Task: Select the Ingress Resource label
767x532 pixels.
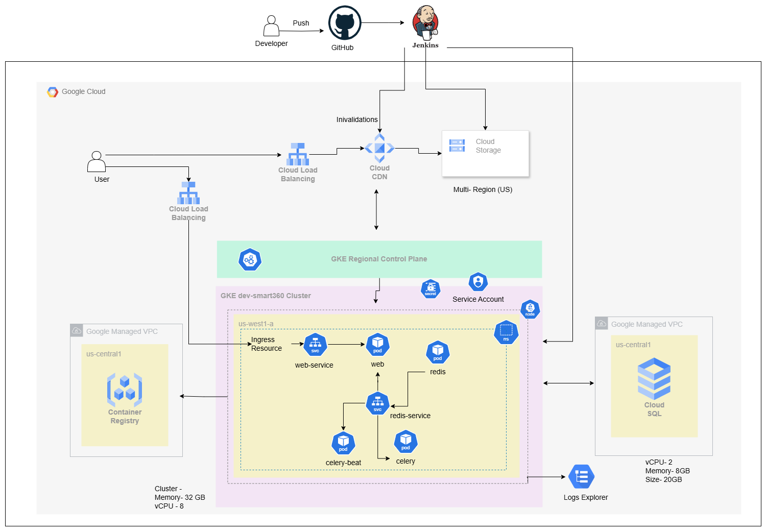Action: click(267, 344)
